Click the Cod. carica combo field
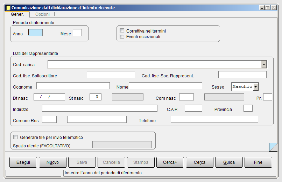Image resolution: width=282 pixels, height=182 pixels. (x=157, y=64)
